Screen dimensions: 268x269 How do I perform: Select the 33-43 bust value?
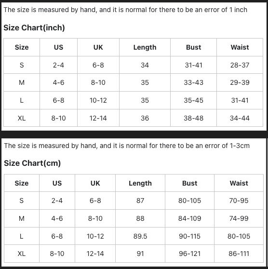pyautogui.click(x=194, y=83)
